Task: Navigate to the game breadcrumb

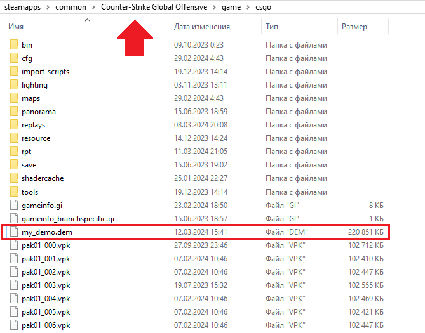Action: [x=231, y=8]
